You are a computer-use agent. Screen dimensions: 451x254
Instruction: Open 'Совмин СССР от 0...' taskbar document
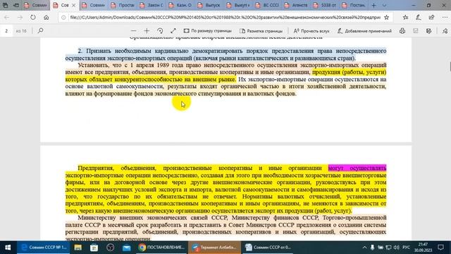(x=268, y=248)
